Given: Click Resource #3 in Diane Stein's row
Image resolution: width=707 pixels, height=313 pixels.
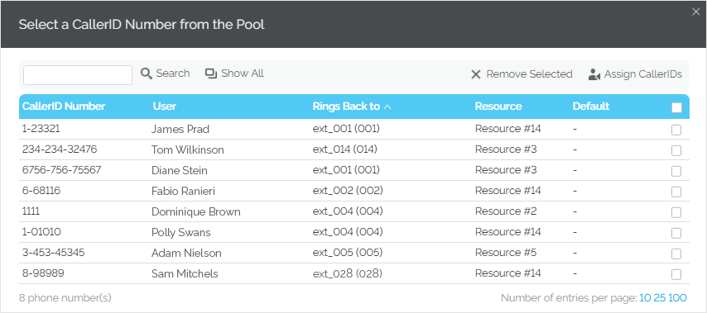Looking at the screenshot, I should (x=506, y=170).
